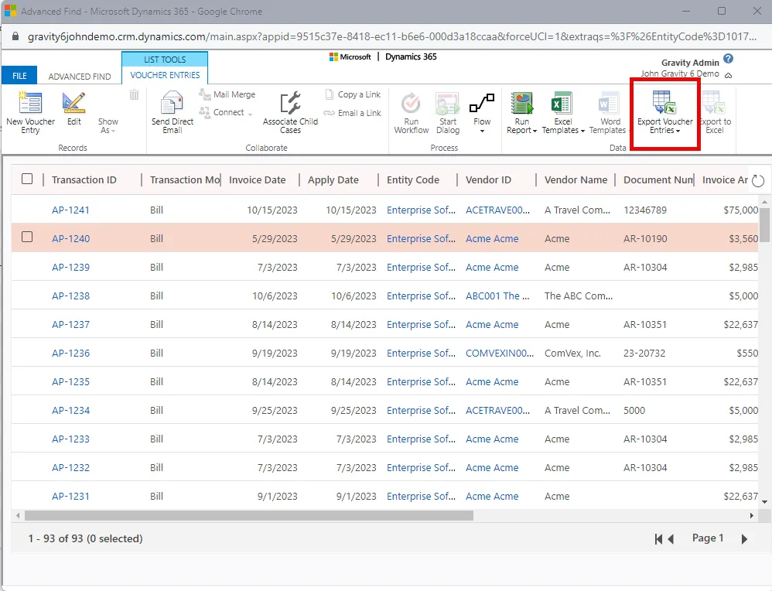
Task: Open the Word Templates dropdown
Action: [x=610, y=125]
